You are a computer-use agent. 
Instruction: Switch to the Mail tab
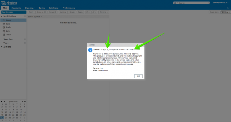coord(5,8)
